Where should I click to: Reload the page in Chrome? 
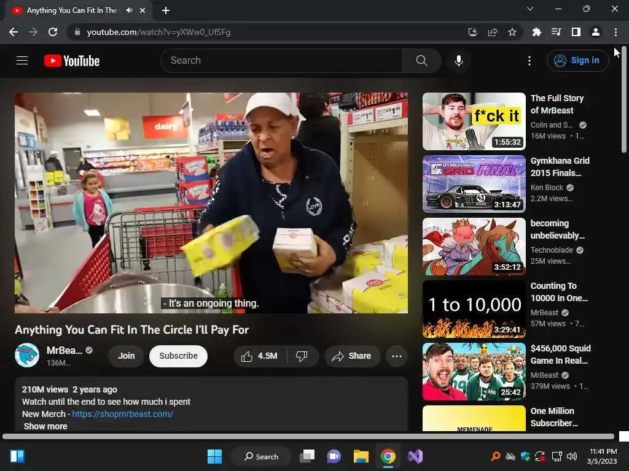53,32
